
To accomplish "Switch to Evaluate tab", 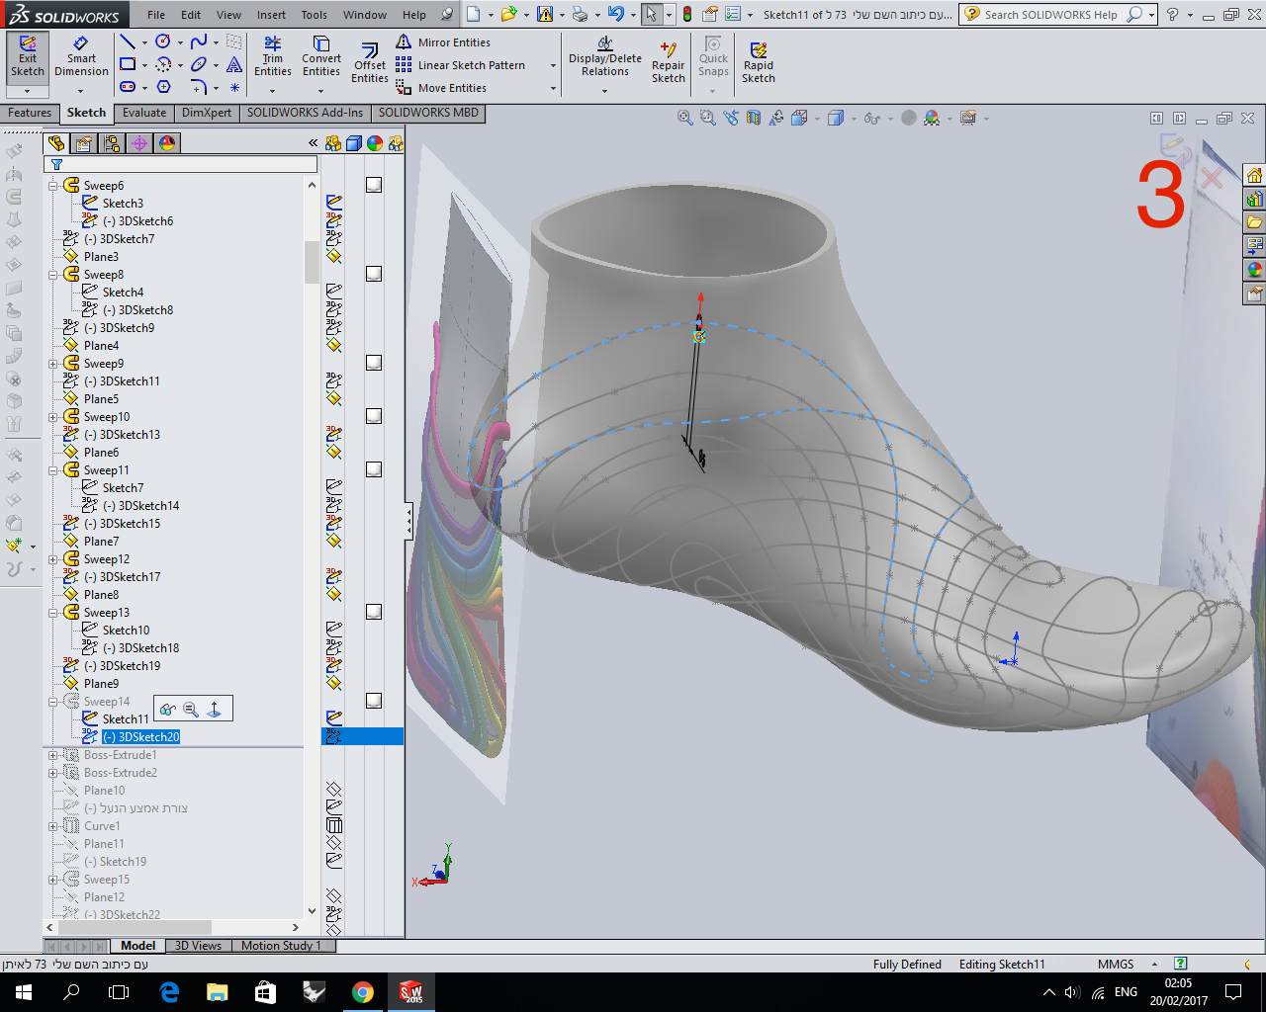I will click(144, 113).
